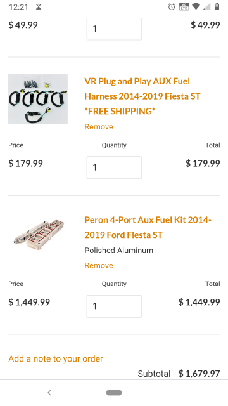
Task: Tap the alarm clock status icon
Action: [172, 7]
